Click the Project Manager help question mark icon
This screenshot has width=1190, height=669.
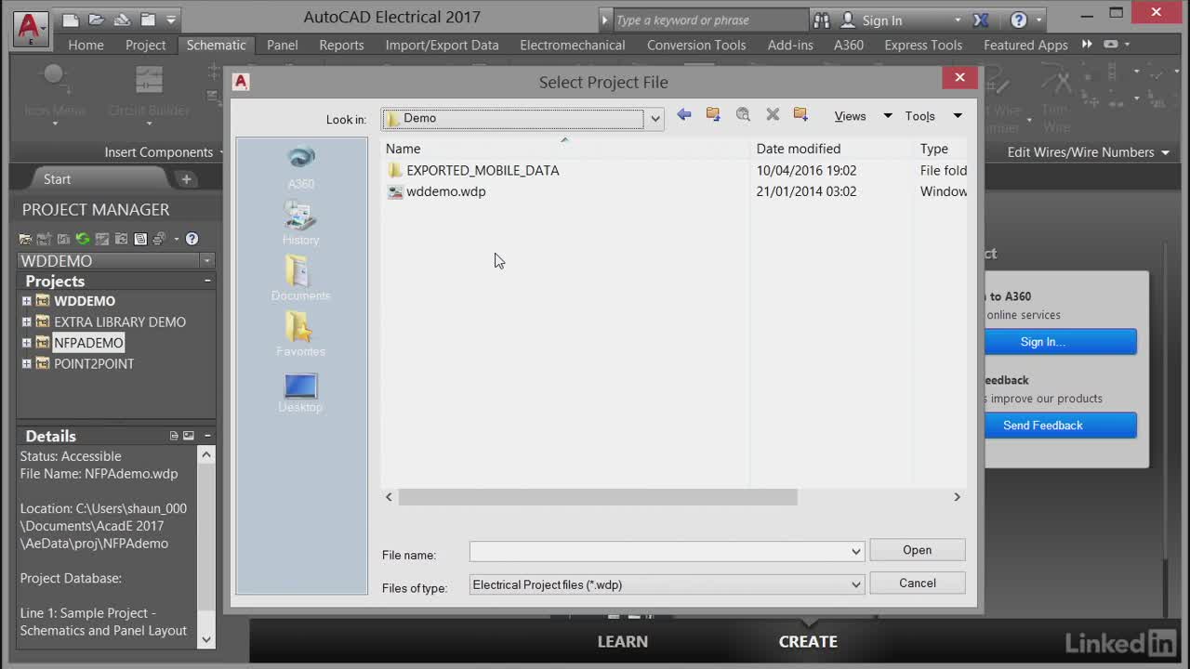pos(192,239)
